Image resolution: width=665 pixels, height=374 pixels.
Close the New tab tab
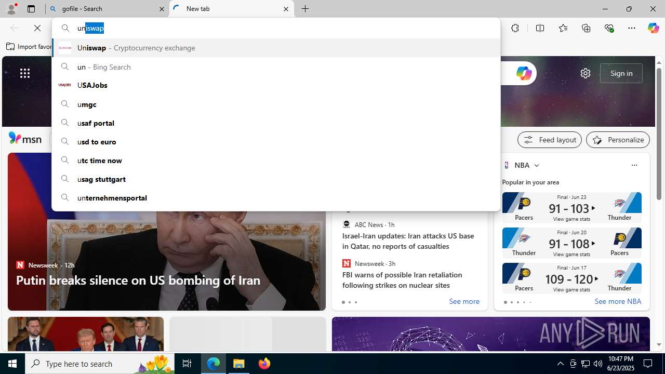pos(286,9)
